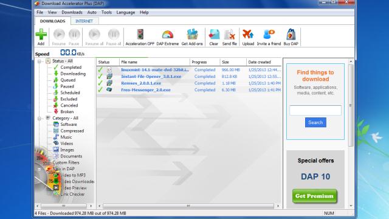Collapse the Category - All tree node
Viewport: 389px width, 219px height.
click(39, 119)
